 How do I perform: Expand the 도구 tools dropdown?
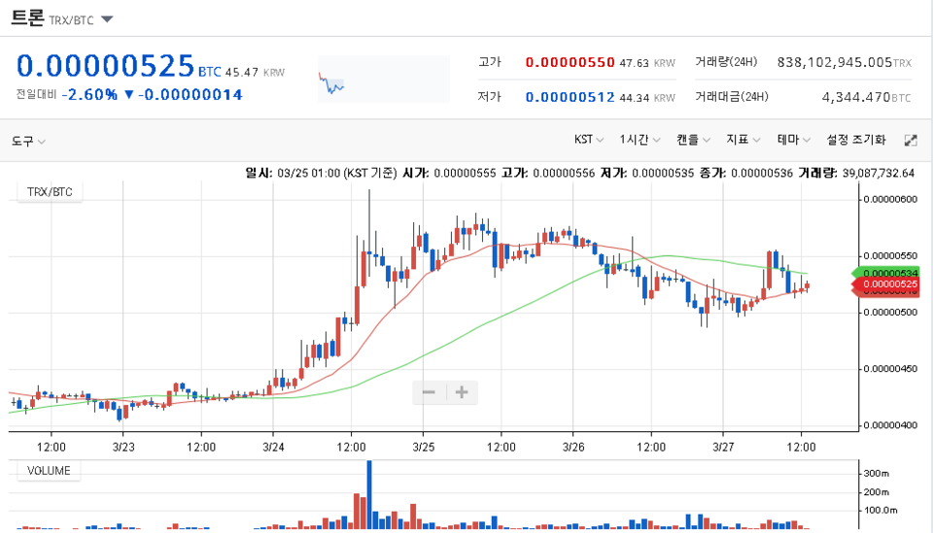[x=28, y=141]
